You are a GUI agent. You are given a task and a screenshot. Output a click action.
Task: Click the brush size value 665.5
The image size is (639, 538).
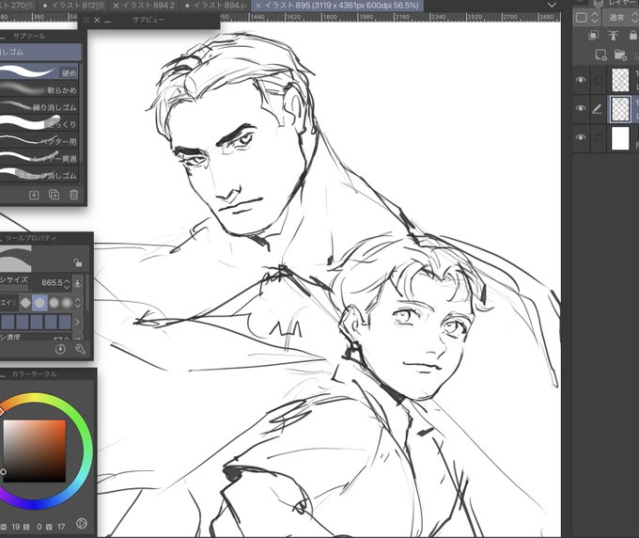coord(52,283)
